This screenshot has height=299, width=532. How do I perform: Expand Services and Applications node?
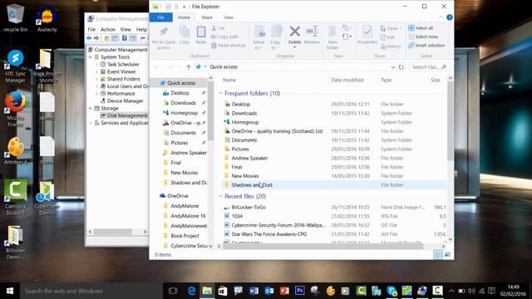click(x=91, y=123)
